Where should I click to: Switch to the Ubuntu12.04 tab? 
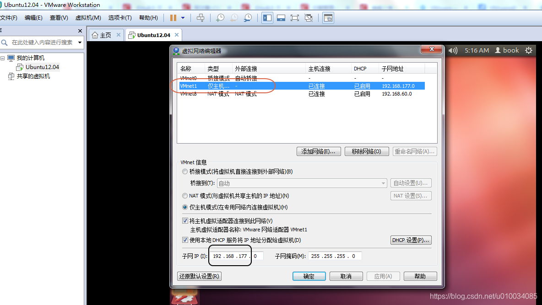coord(153,35)
